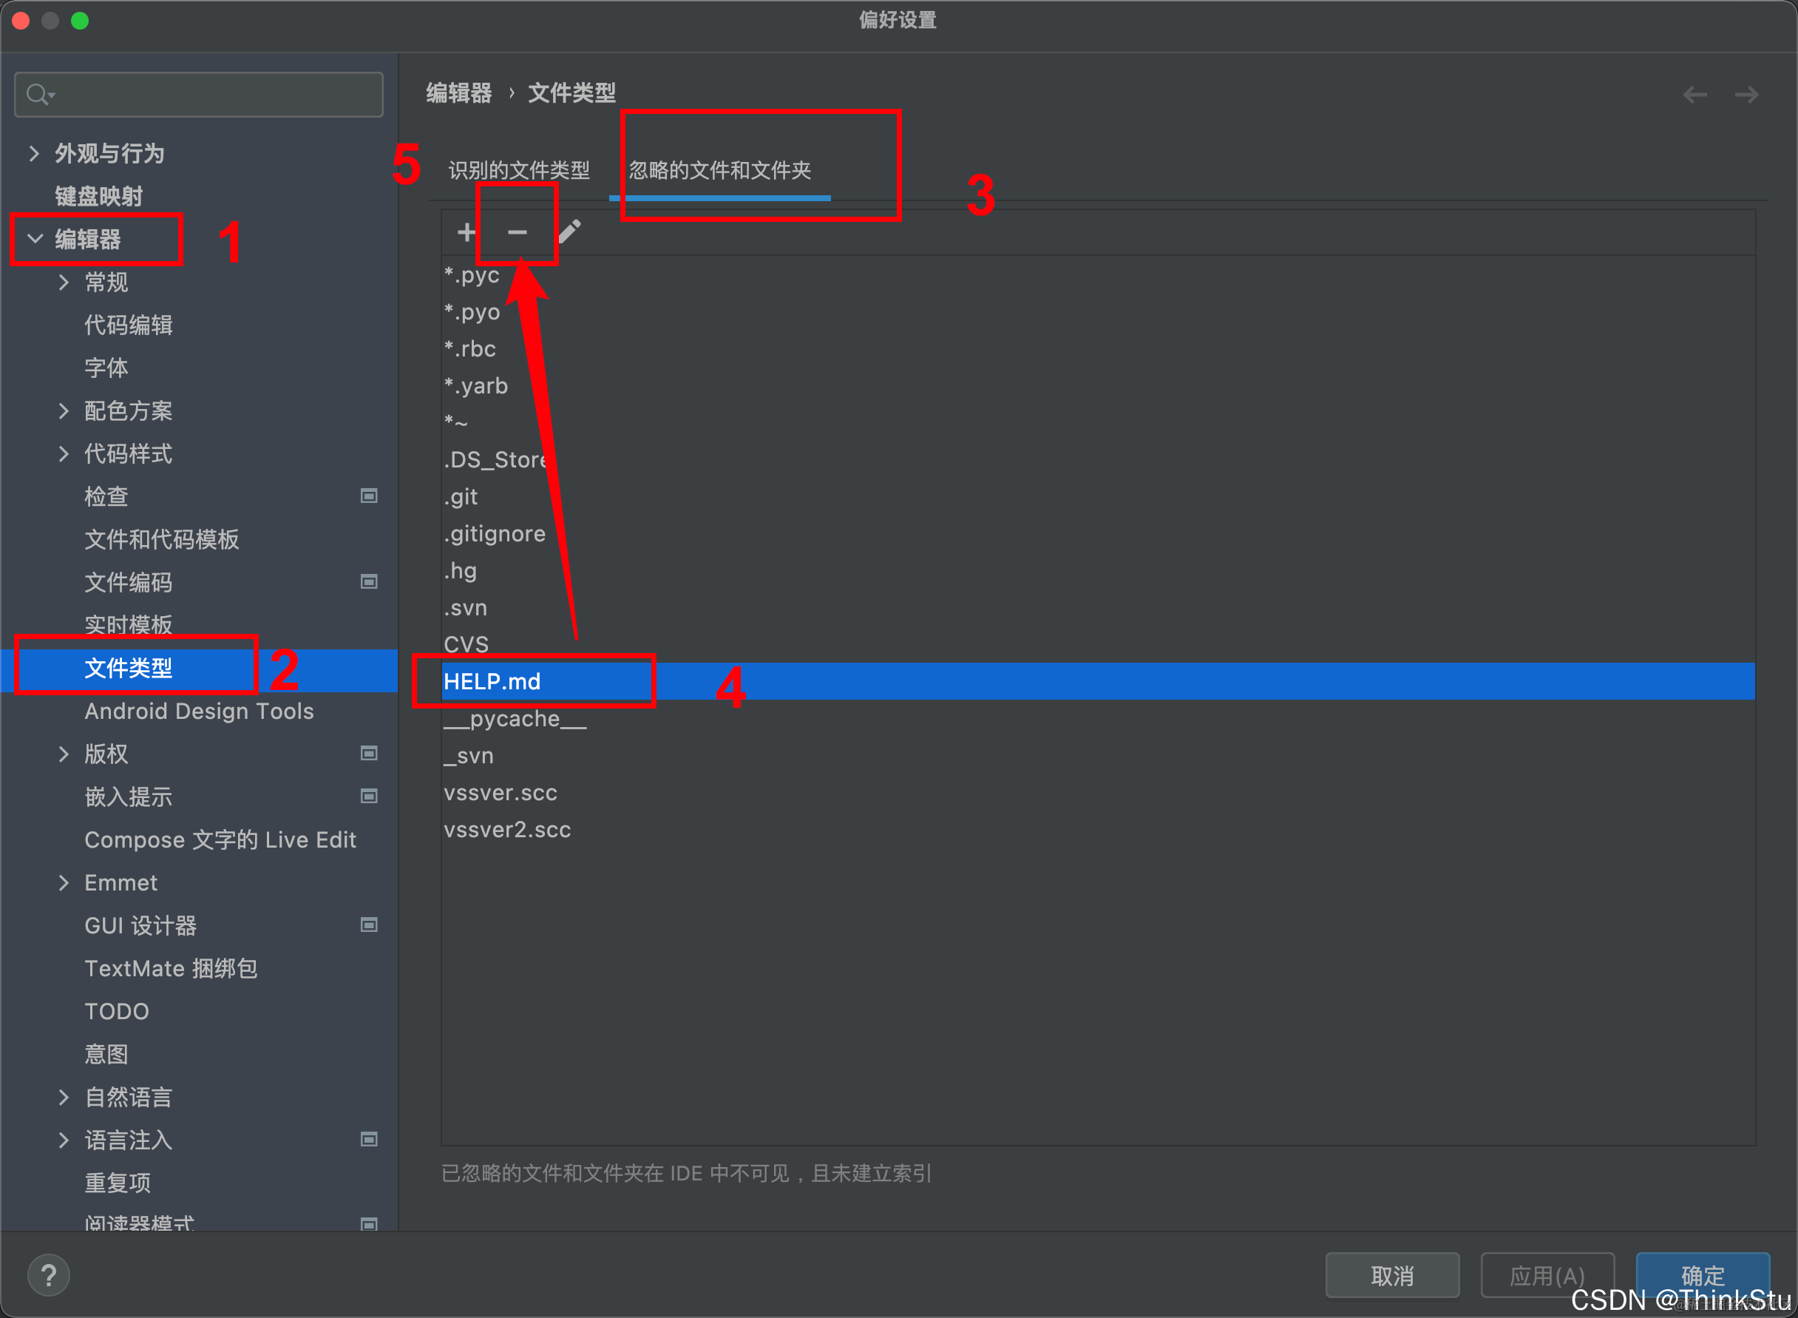Screen dimensions: 1798x1318
Task: Expand the 配色方案 node
Action: point(64,411)
